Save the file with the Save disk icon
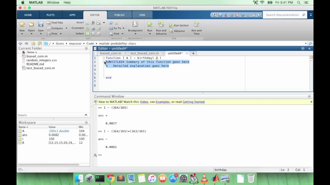Image resolution: width=330 pixels, height=185 pixels. coord(41,24)
